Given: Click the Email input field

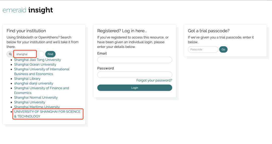Looking at the screenshot, I should [134, 60].
